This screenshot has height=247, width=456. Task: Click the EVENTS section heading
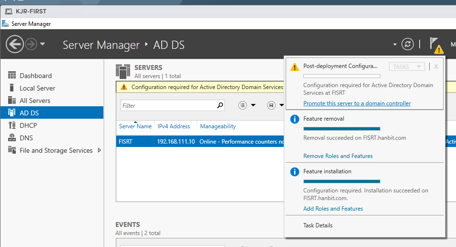pyautogui.click(x=128, y=225)
